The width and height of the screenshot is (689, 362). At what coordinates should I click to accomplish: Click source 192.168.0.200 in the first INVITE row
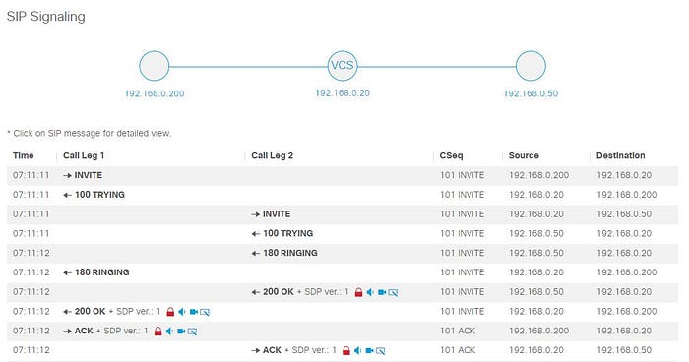click(x=539, y=175)
